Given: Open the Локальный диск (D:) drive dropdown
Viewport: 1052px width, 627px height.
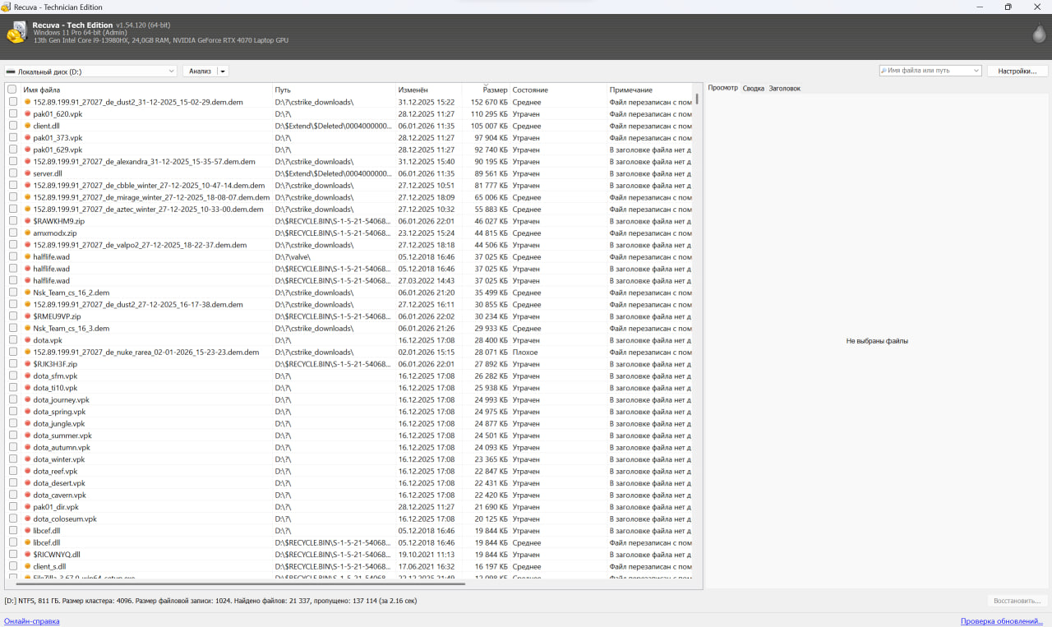Looking at the screenshot, I should [x=90, y=71].
